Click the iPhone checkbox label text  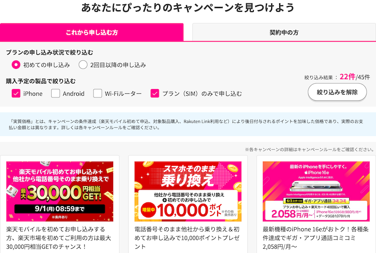click(x=33, y=94)
